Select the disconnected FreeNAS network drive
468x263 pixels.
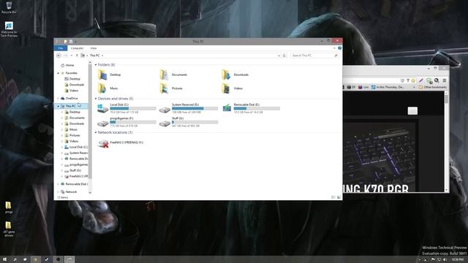(x=121, y=144)
